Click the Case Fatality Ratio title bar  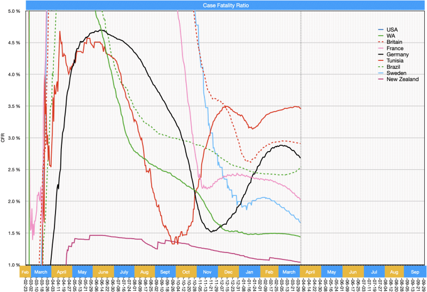226,5
